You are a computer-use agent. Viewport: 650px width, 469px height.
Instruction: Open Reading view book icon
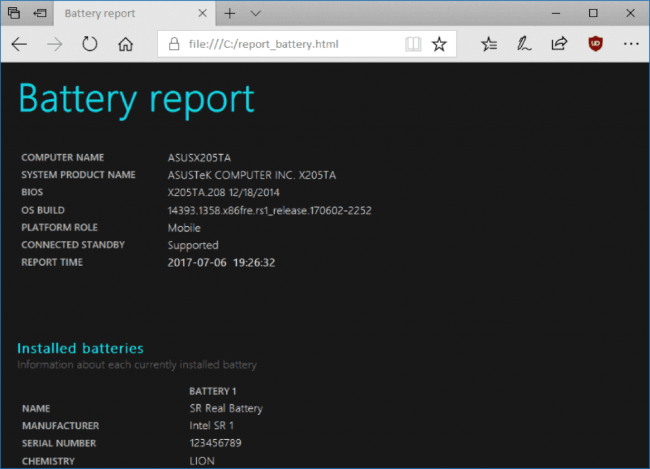tap(413, 44)
